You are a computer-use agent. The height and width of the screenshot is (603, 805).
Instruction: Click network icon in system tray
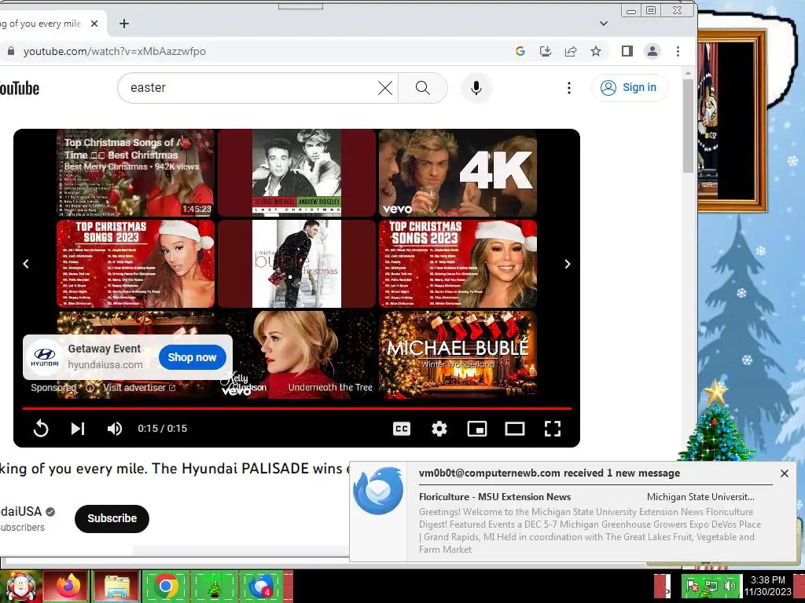tap(711, 586)
